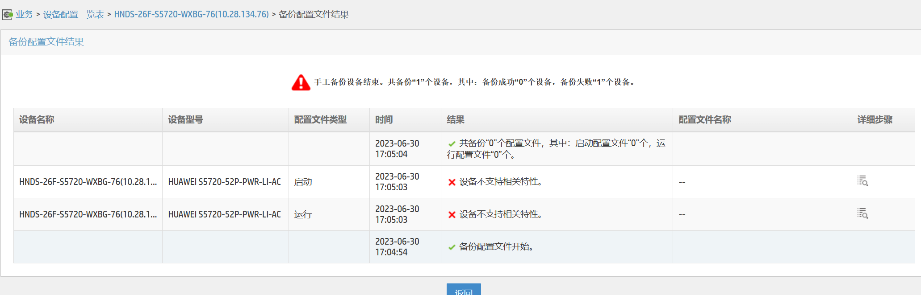Click the 设备型号 column header

pos(185,119)
